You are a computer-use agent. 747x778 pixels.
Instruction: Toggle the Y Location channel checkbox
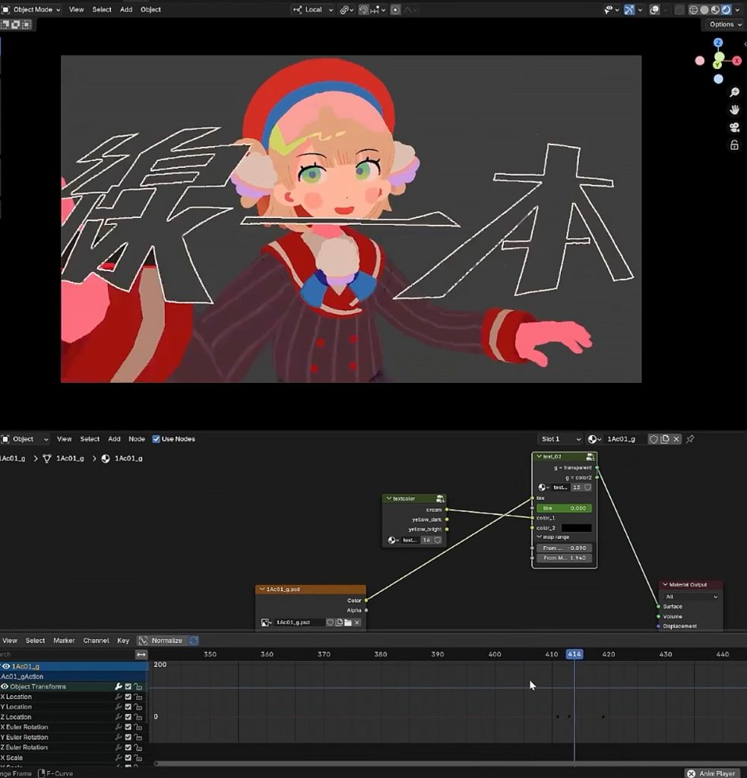tap(128, 707)
